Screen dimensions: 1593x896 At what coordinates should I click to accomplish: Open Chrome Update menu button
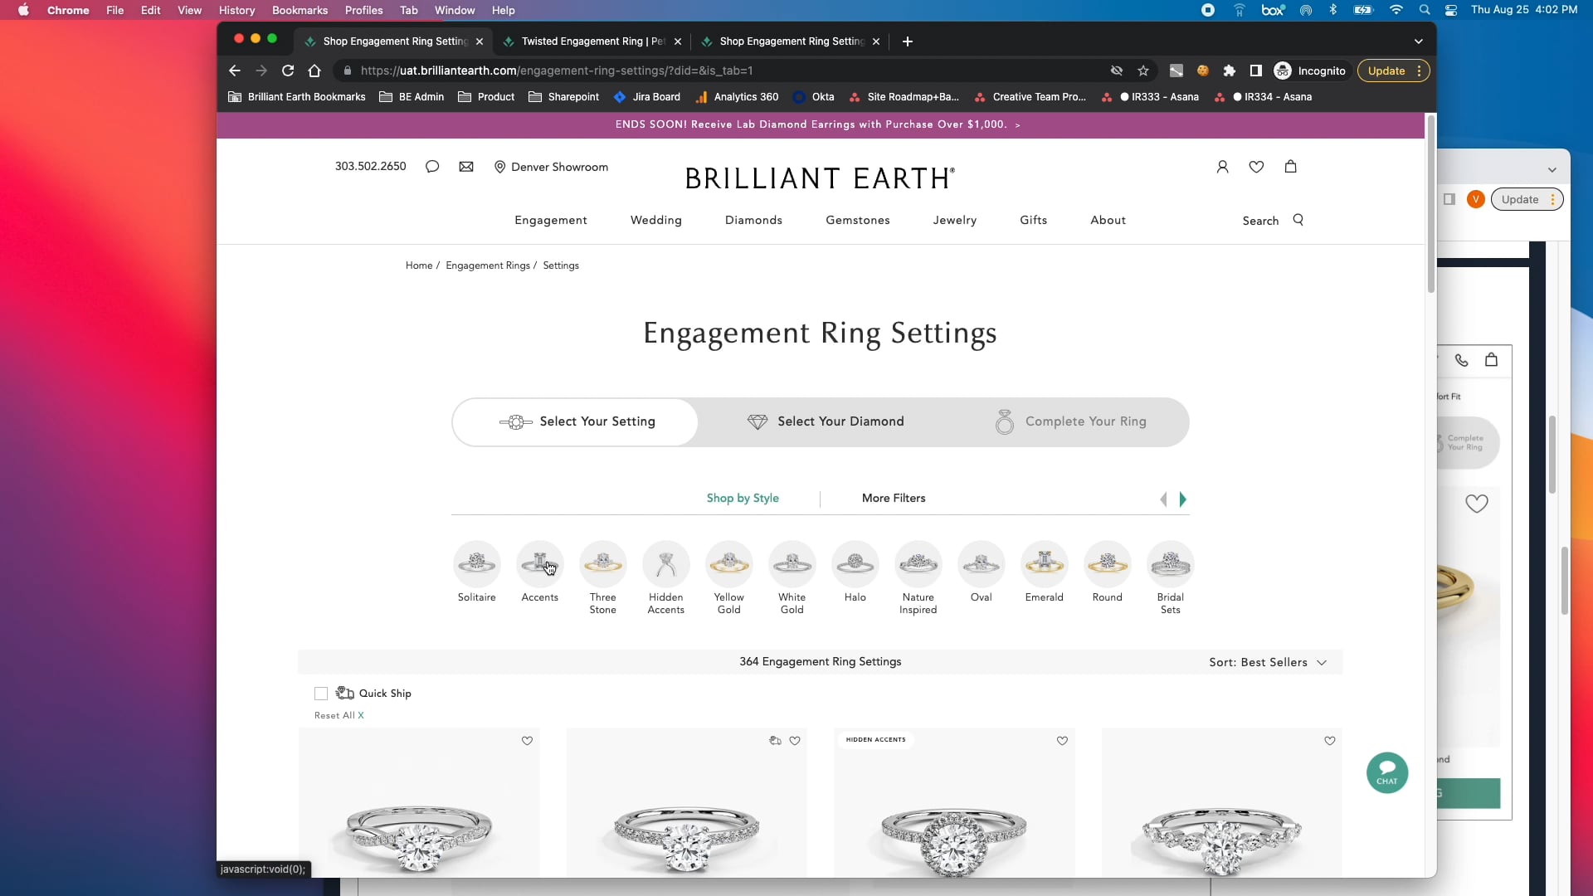1393,71
